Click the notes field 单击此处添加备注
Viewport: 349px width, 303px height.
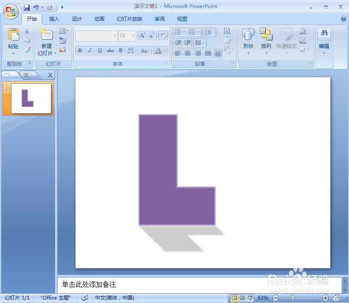[200, 284]
